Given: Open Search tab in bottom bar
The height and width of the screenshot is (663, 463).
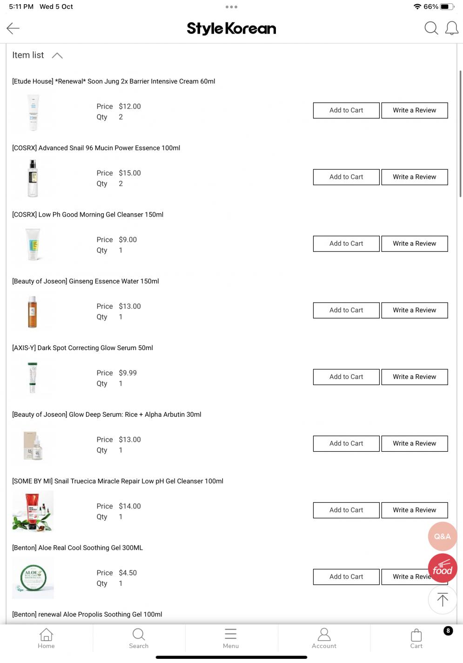Looking at the screenshot, I should pyautogui.click(x=139, y=638).
